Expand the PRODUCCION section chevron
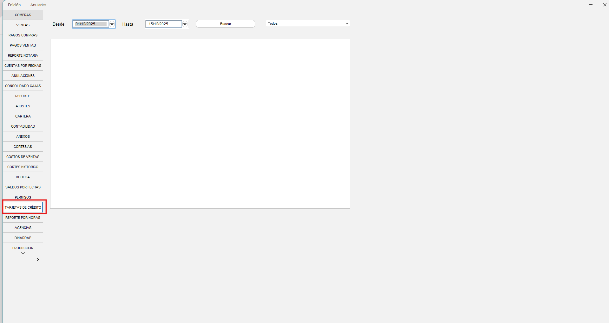Image resolution: width=609 pixels, height=323 pixels. click(23, 253)
